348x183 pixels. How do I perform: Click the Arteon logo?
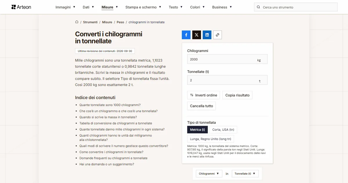click(x=21, y=7)
